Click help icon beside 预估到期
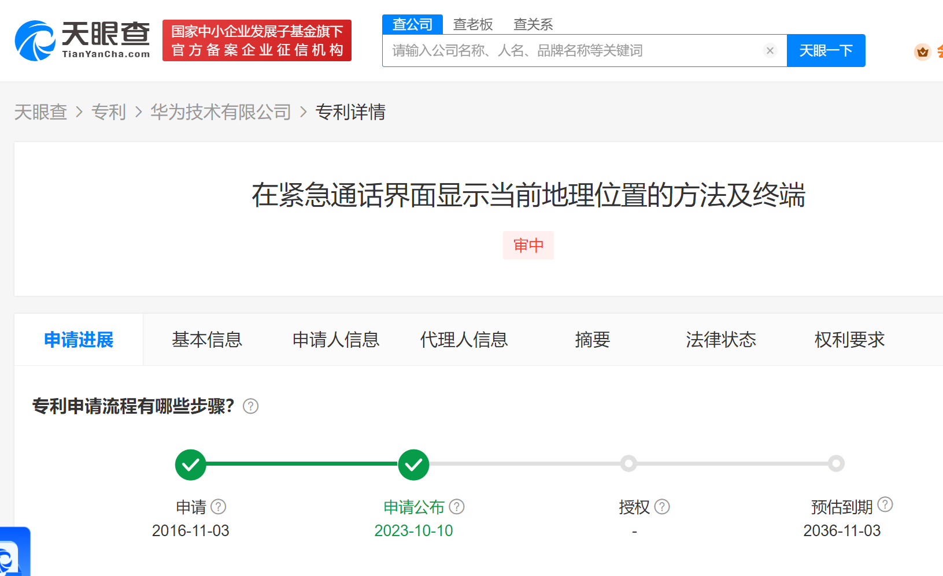943x576 pixels. 885,504
